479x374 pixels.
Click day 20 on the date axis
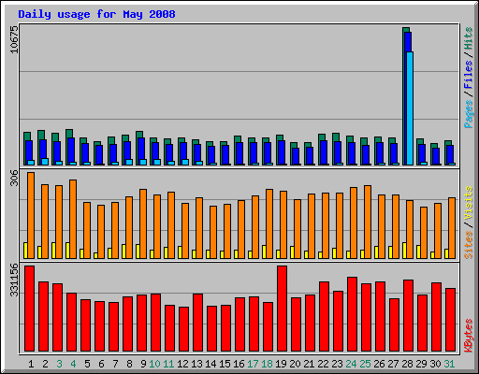tap(295, 364)
